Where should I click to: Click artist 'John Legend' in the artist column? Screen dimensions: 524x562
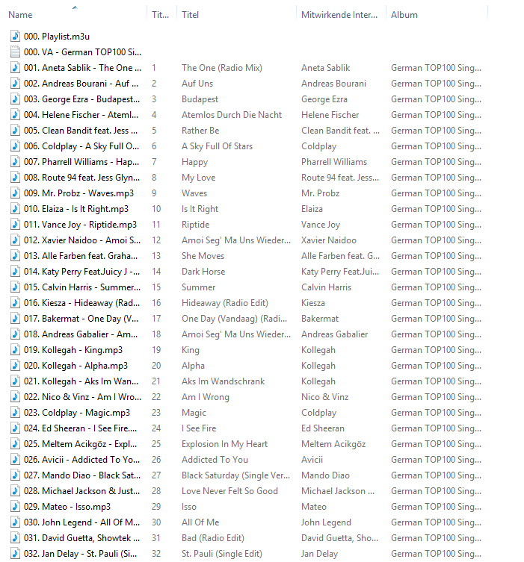pos(326,522)
